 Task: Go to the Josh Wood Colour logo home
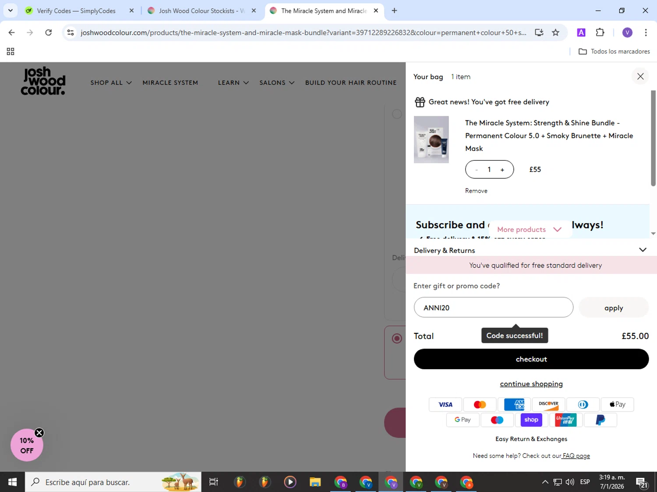point(43,81)
